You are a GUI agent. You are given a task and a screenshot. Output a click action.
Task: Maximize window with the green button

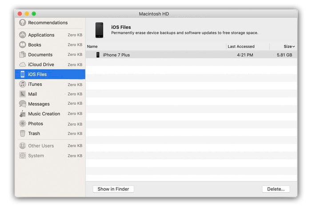pos(34,13)
